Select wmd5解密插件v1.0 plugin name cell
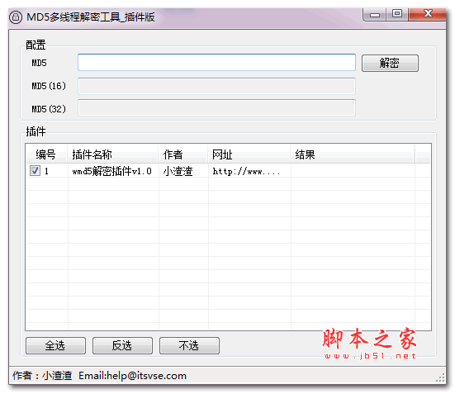455x394 pixels. click(113, 171)
